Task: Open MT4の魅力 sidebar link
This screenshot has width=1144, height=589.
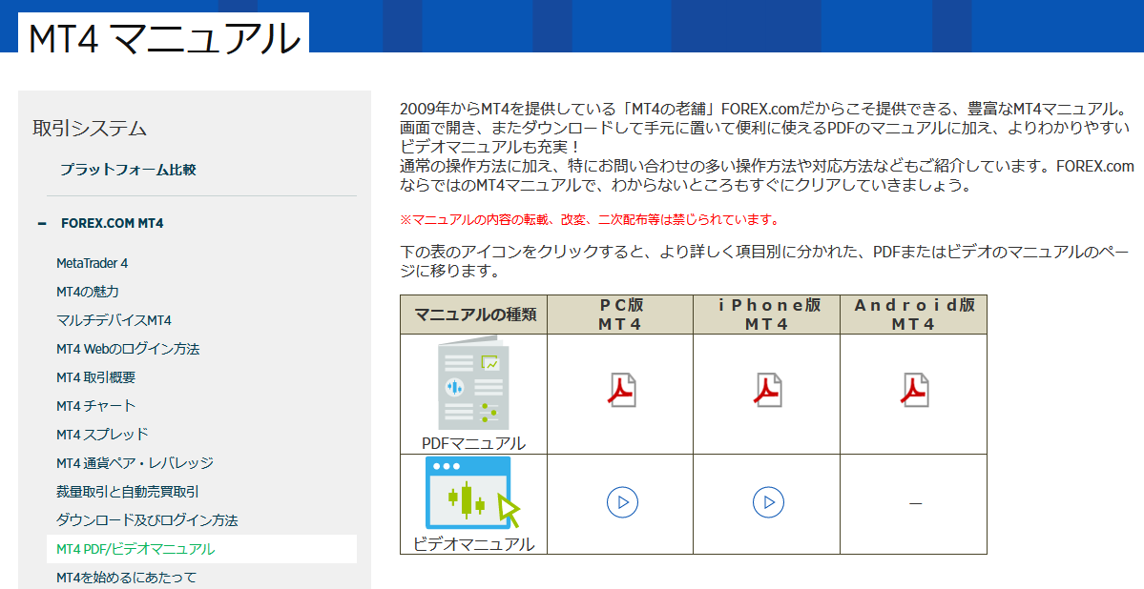Action: (x=88, y=292)
